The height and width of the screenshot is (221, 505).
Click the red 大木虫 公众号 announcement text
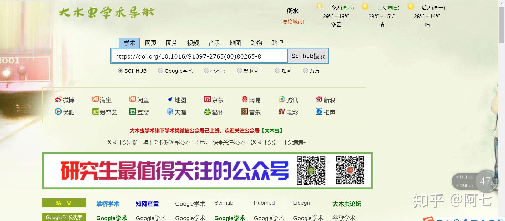click(206, 130)
